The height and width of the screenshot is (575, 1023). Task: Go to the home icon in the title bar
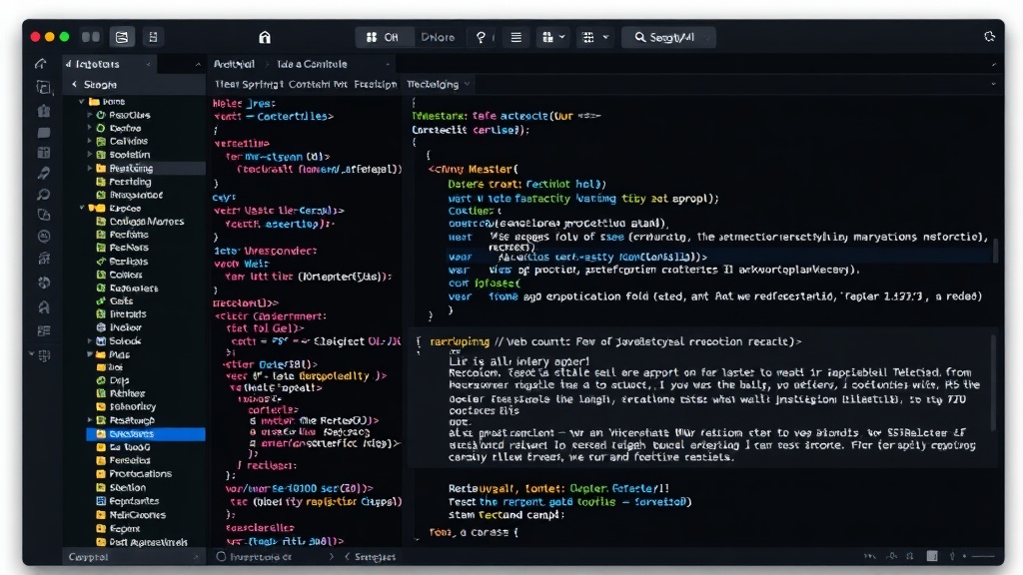(x=264, y=37)
